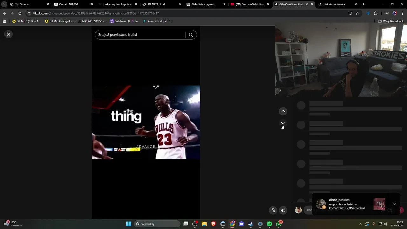Open weather widget '12°C Wietrznie'
407x229 pixels.
coord(13,224)
